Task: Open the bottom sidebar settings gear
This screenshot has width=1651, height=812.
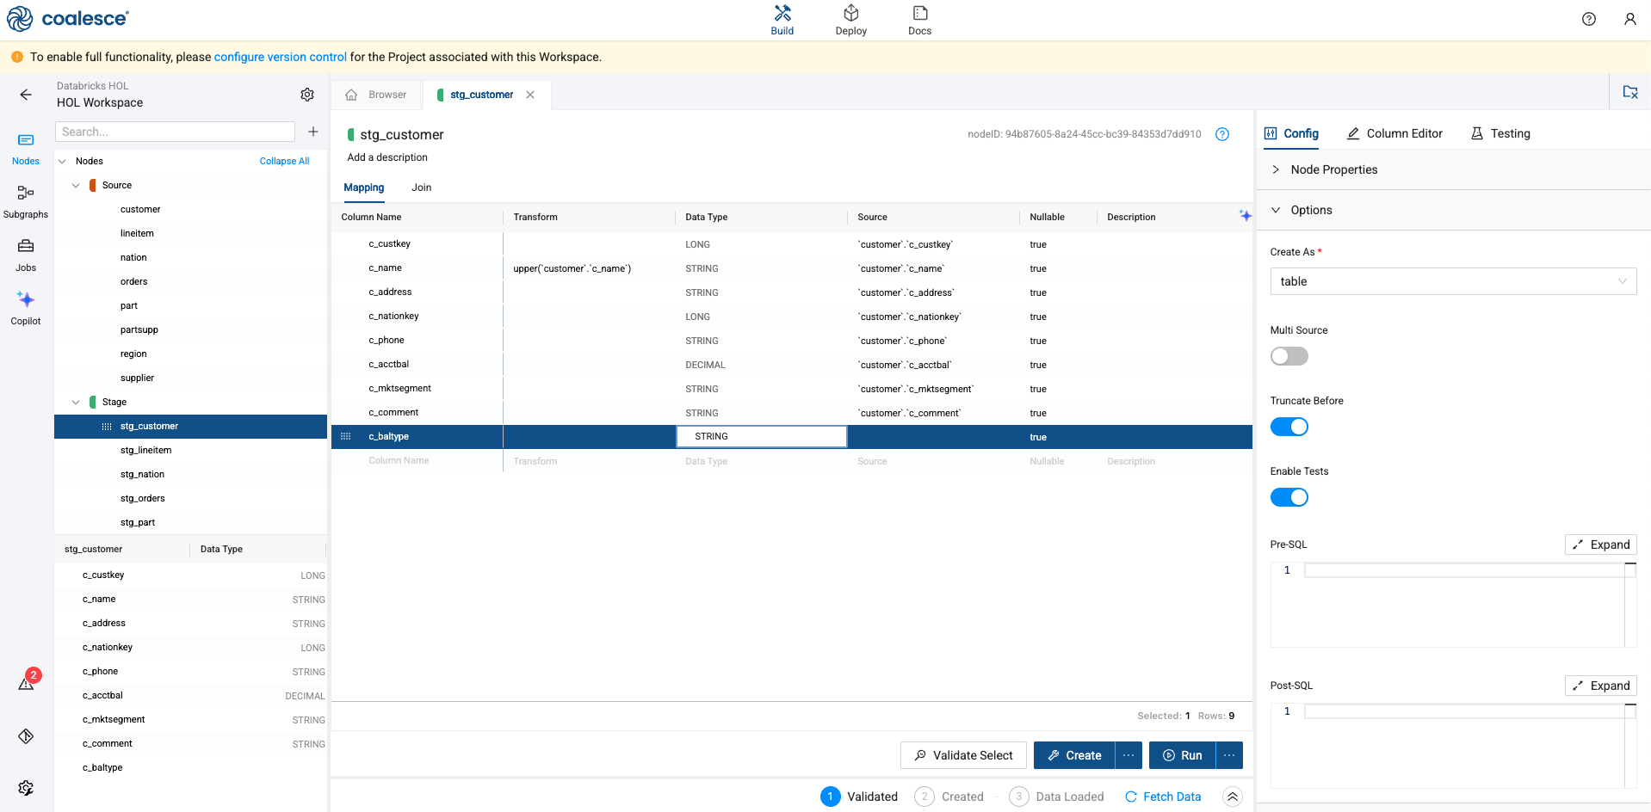Action: (26, 788)
